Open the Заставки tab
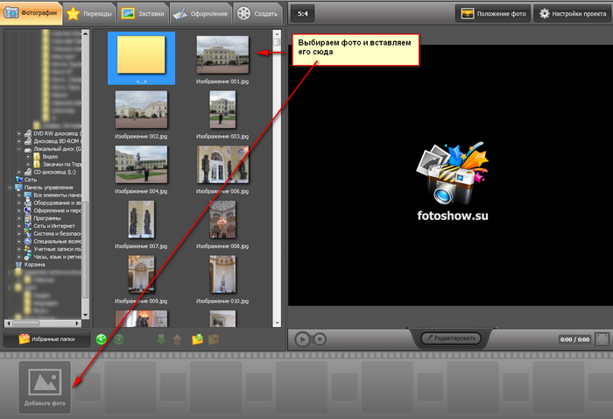 pos(143,14)
